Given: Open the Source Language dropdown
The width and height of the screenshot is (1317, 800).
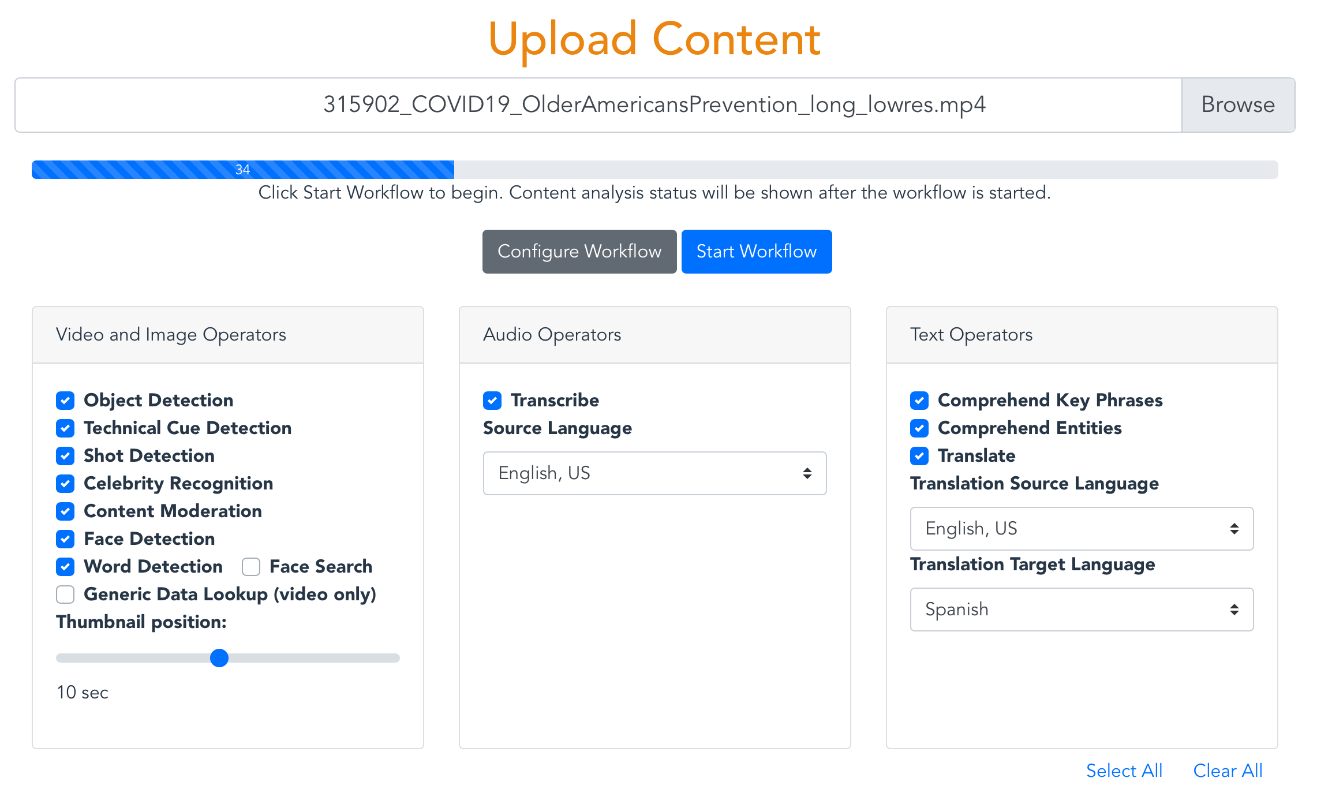Looking at the screenshot, I should [x=654, y=473].
